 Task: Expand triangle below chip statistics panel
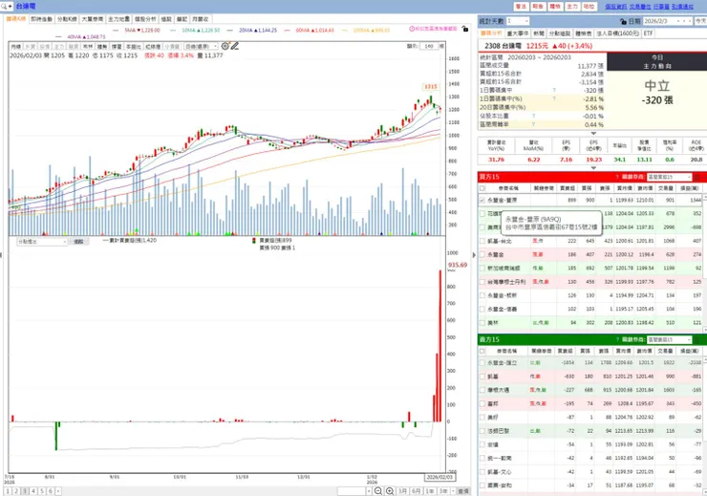(593, 133)
